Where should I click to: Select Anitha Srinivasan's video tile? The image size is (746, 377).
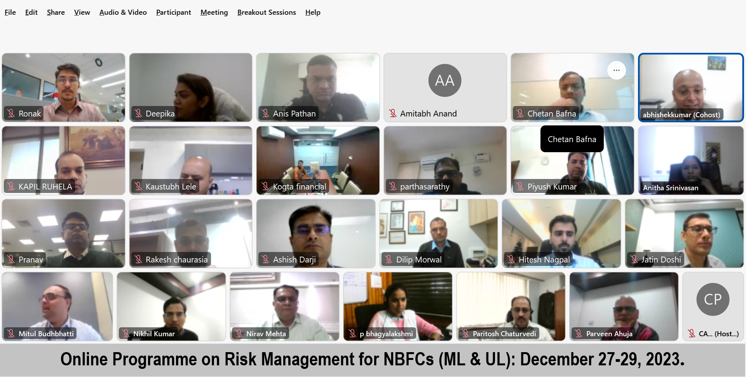point(691,160)
